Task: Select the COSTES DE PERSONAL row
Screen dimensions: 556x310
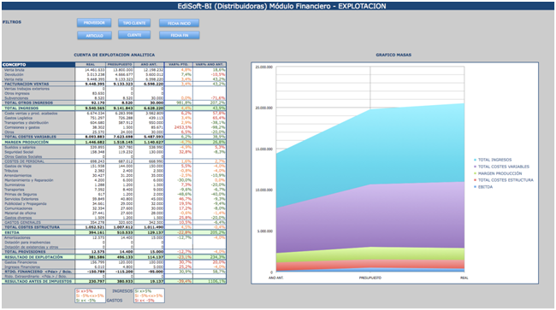Action: 114,161
